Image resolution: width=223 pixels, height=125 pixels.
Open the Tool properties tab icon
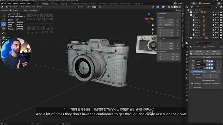[x=187, y=47]
